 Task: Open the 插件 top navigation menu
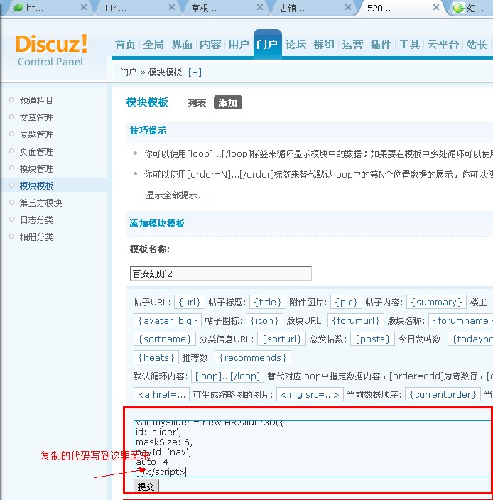381,45
